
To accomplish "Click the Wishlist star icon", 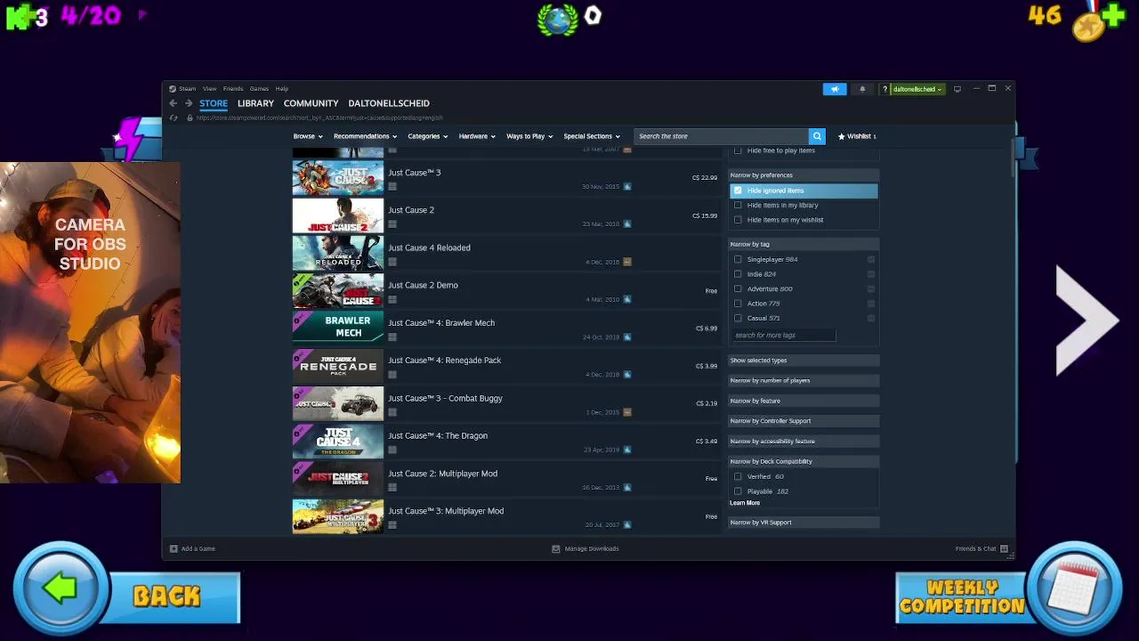I will pos(841,136).
